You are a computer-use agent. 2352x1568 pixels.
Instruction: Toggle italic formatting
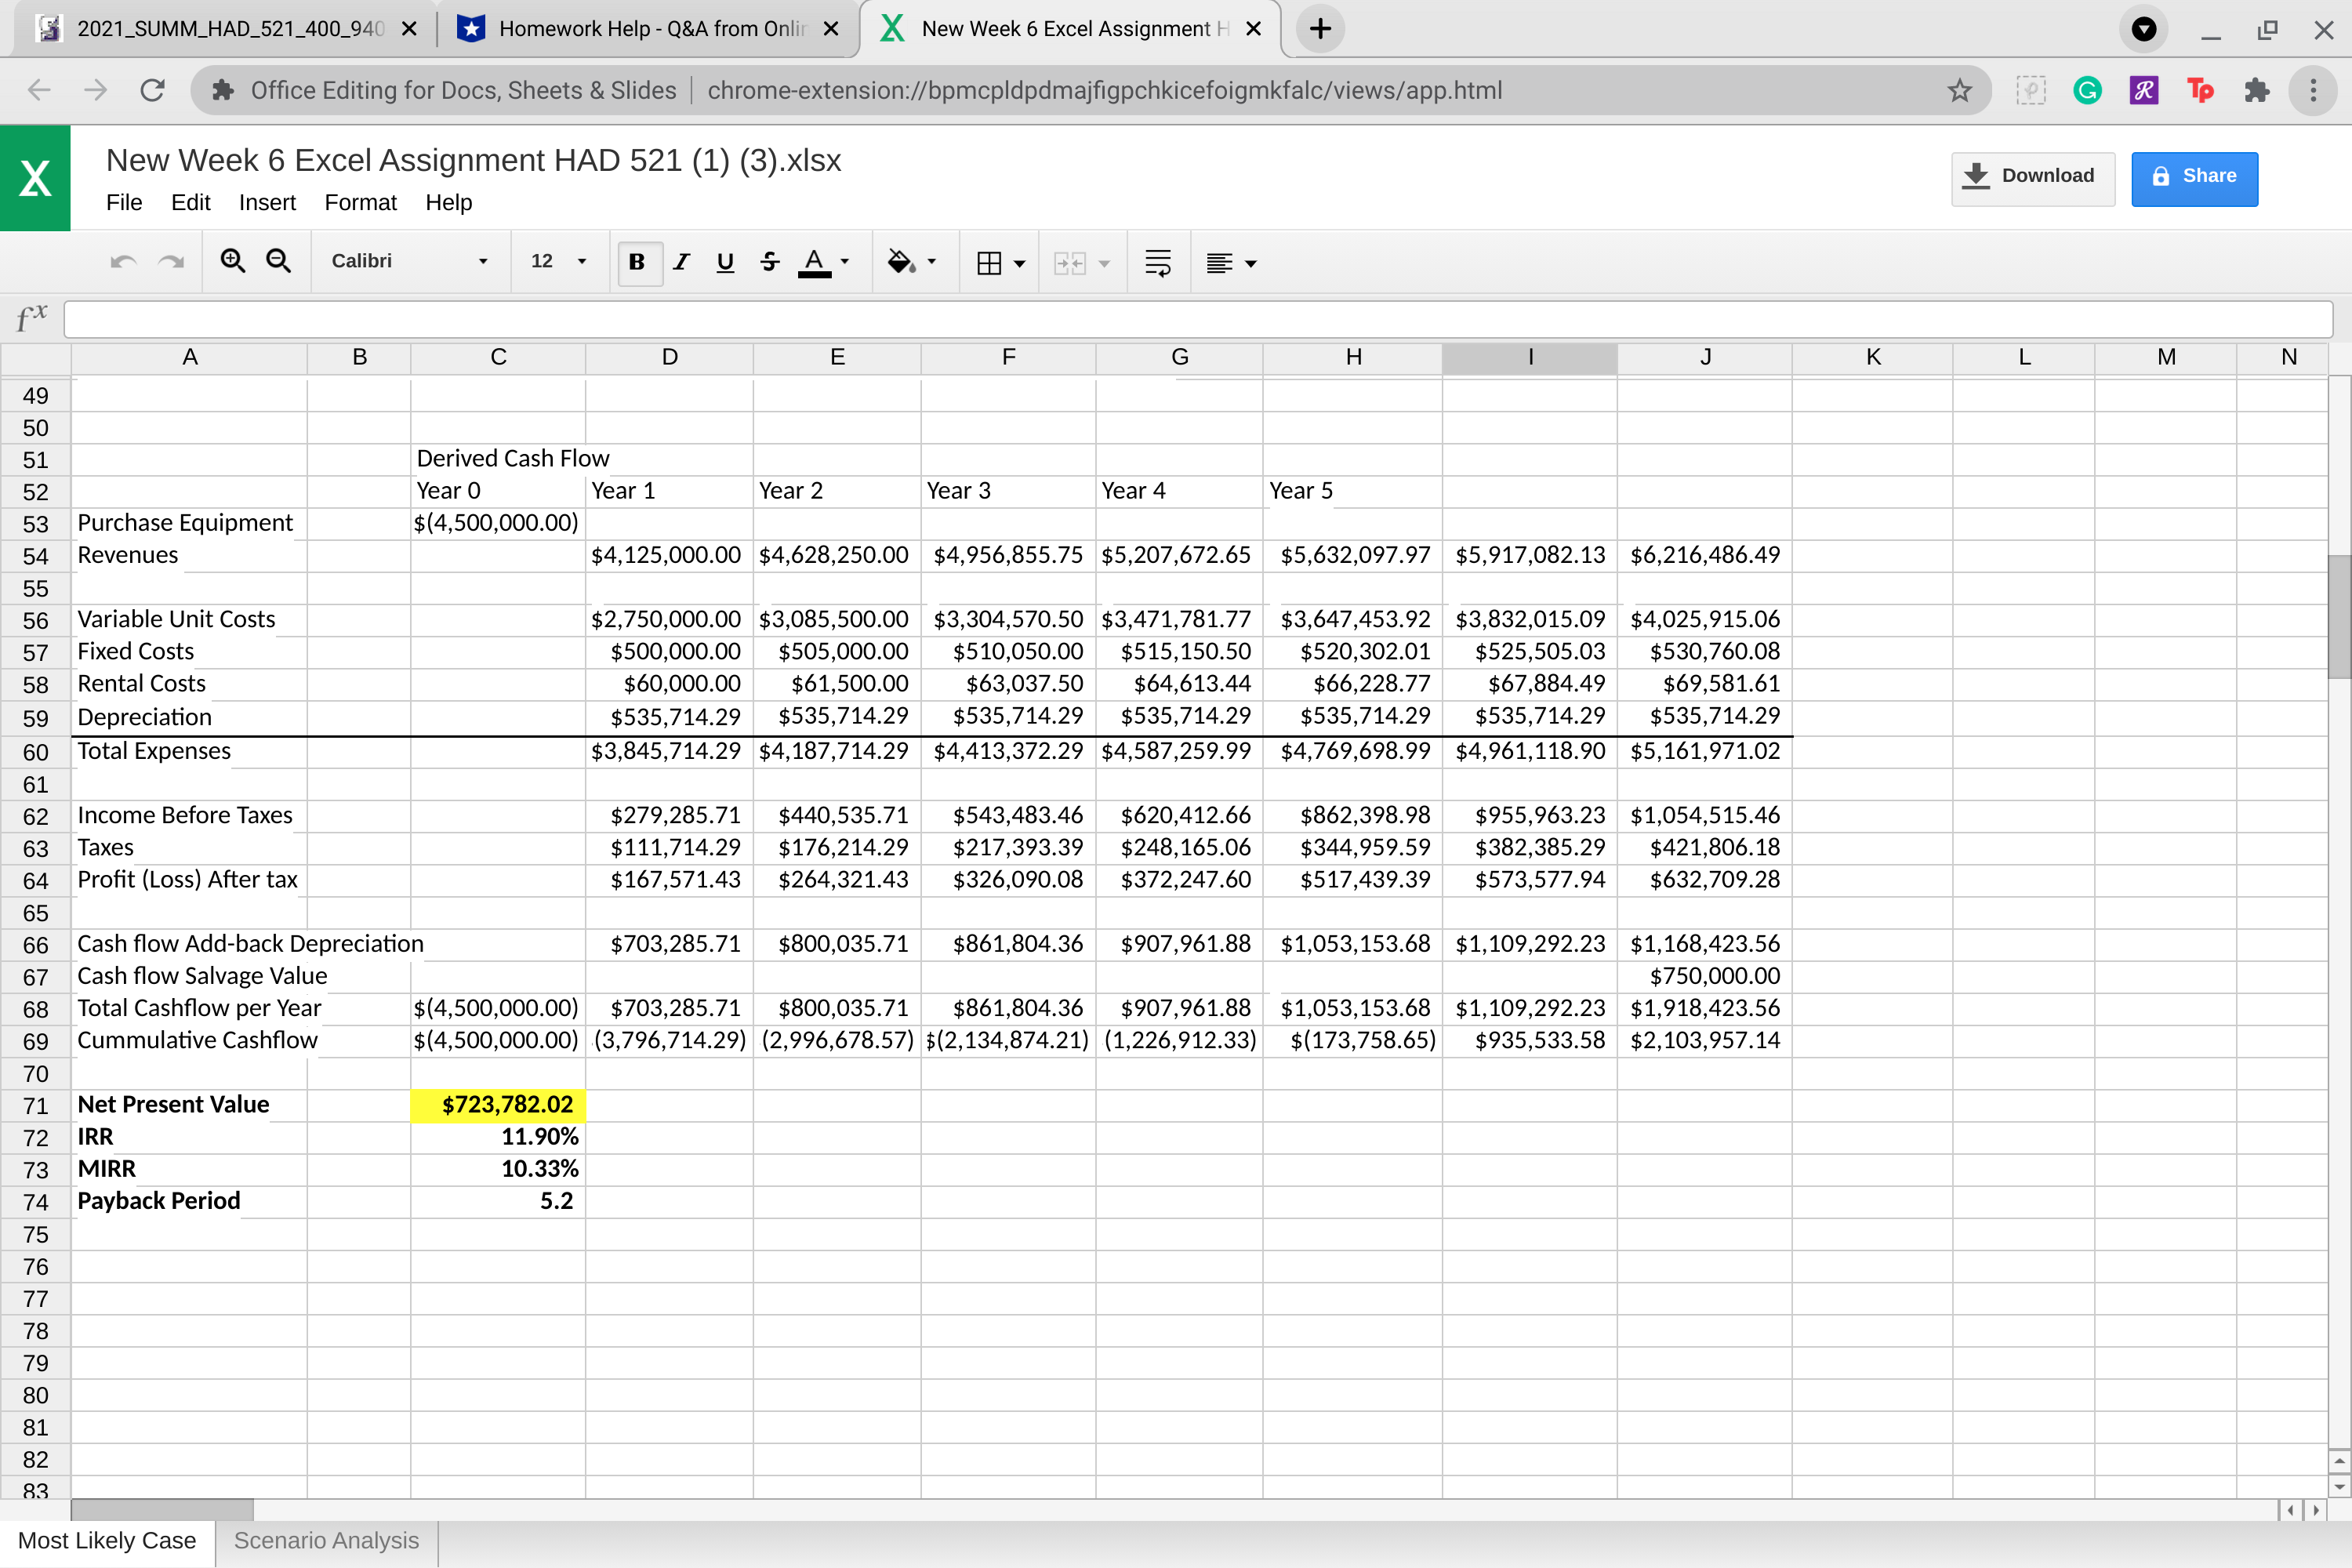coord(682,261)
